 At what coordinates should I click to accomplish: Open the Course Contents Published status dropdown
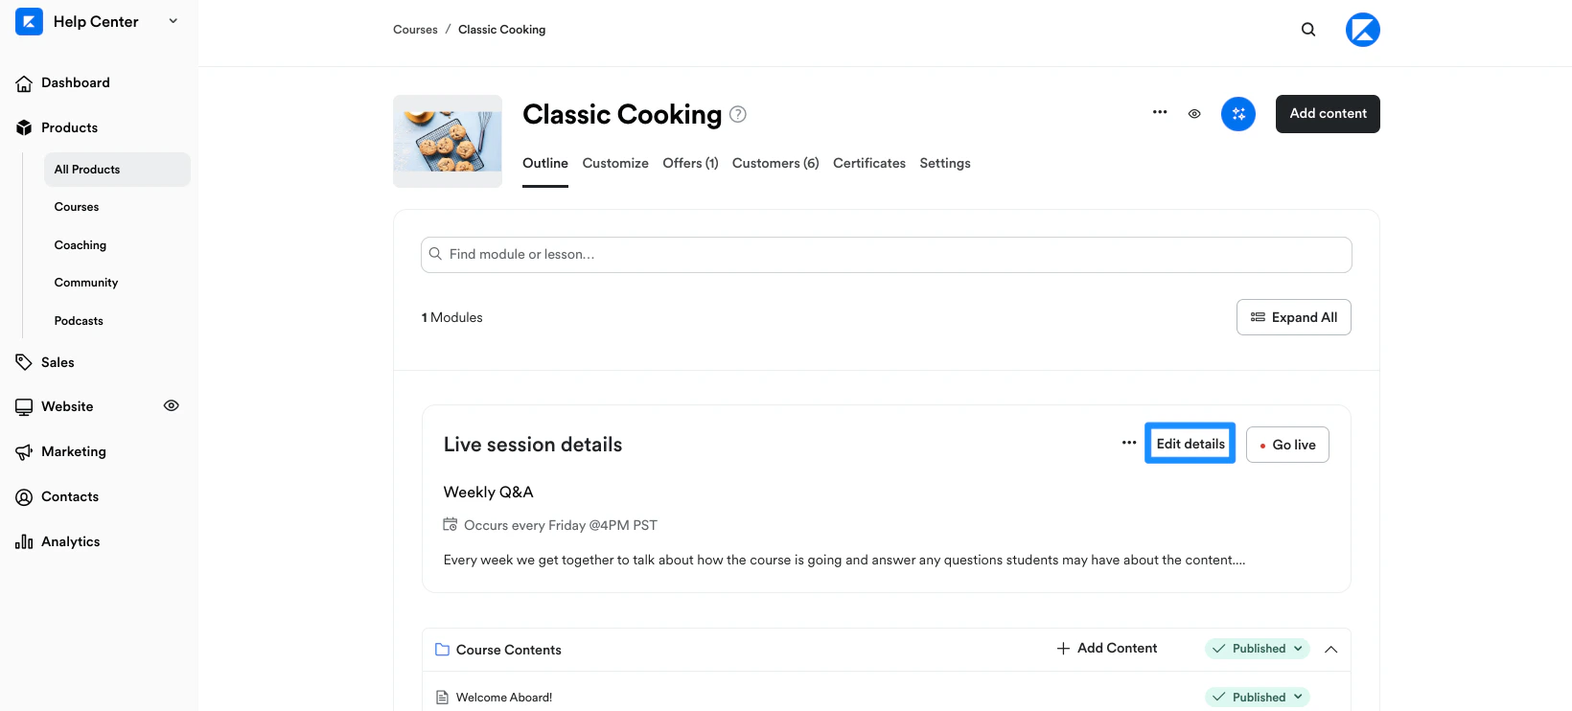click(x=1258, y=649)
